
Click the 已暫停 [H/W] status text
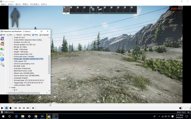coord(8,112)
